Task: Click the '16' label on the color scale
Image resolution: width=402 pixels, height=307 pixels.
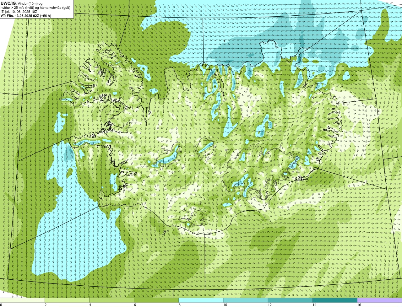Action: tap(359, 305)
